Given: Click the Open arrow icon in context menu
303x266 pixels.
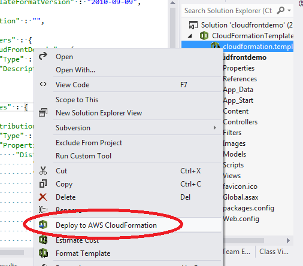Looking at the screenshot, I should [x=43, y=56].
